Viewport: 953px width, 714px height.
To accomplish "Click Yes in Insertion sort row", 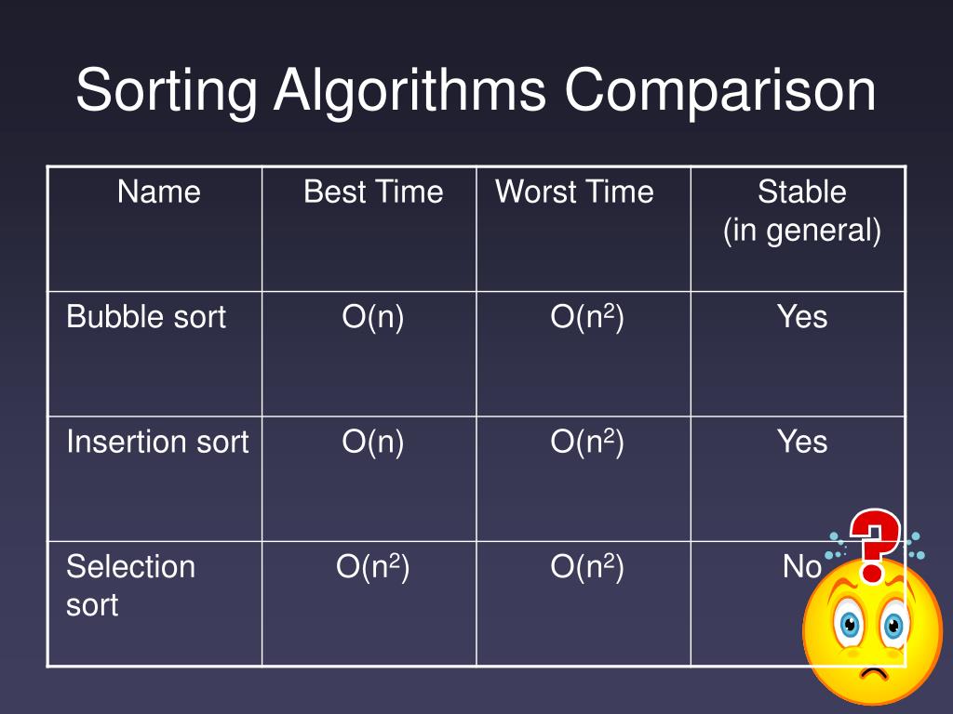I will coord(802,442).
